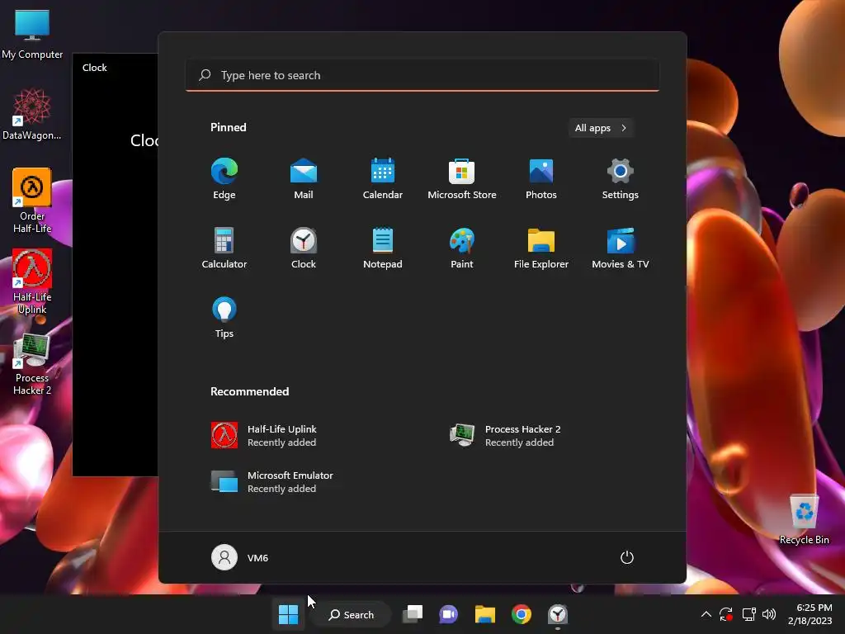Open the Calendar pinned app

(383, 178)
